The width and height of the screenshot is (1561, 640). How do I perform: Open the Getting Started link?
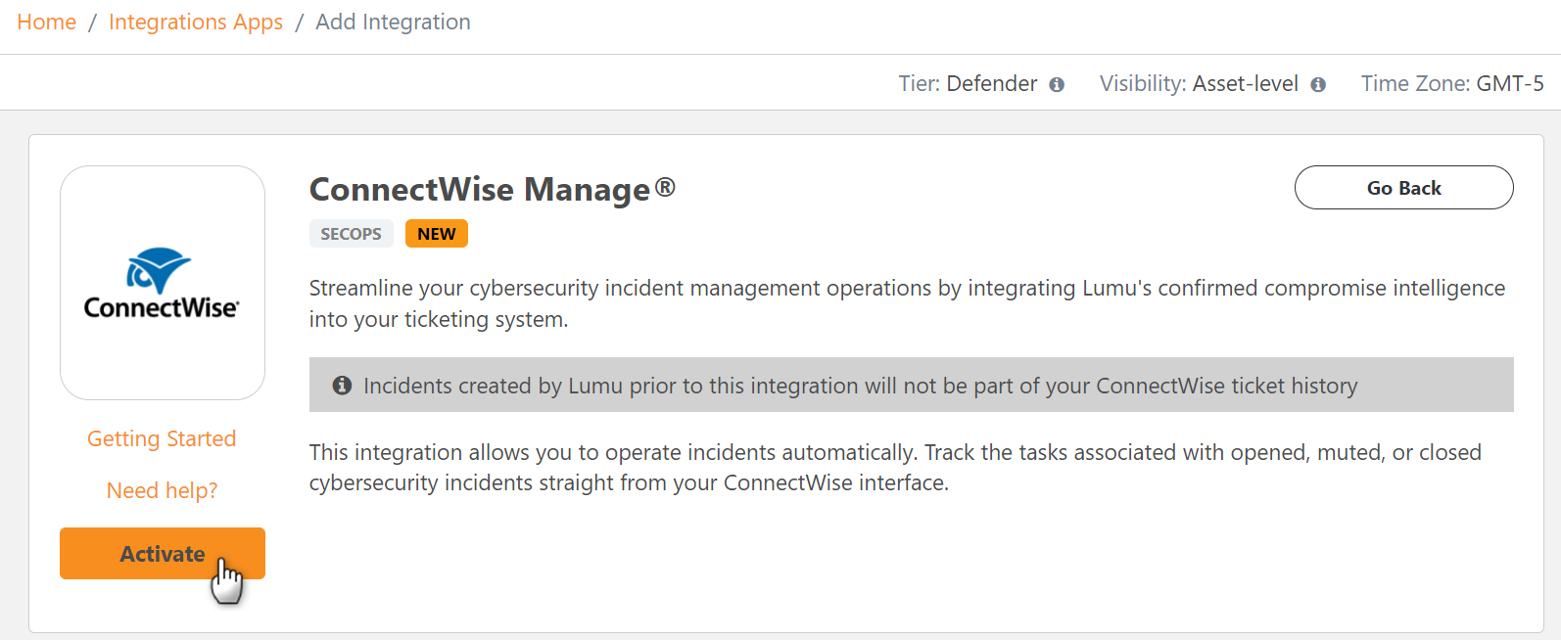162,438
